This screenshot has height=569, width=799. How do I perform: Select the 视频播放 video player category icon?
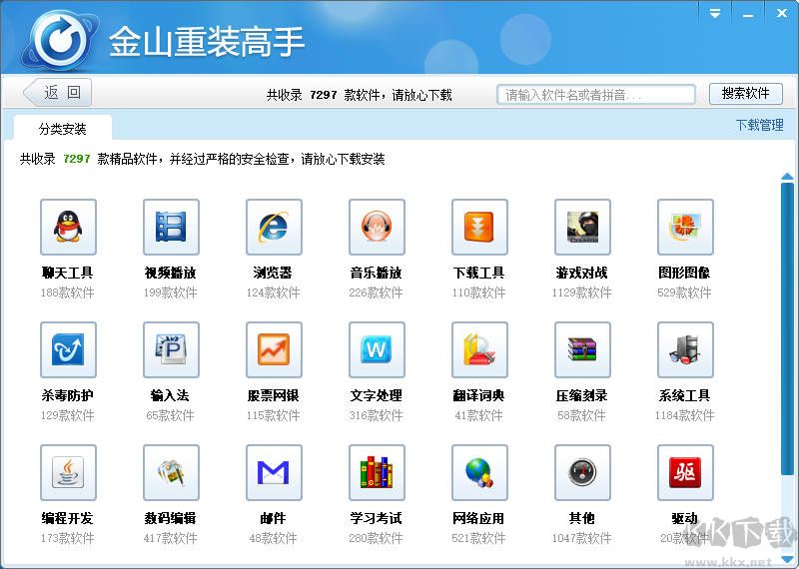tap(171, 228)
